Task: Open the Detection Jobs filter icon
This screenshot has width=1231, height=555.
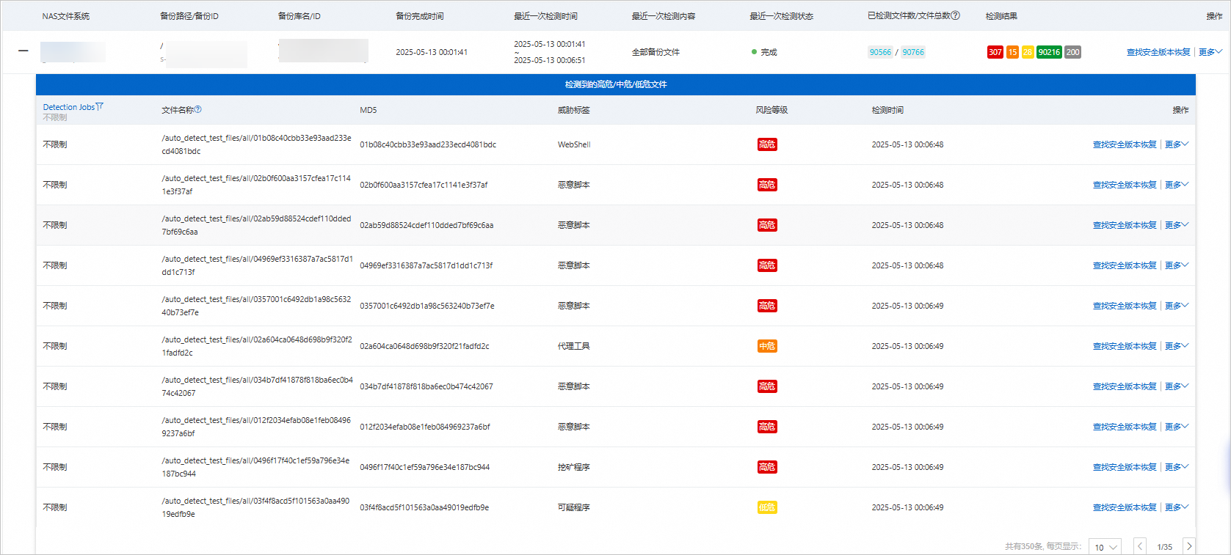Action: point(100,107)
